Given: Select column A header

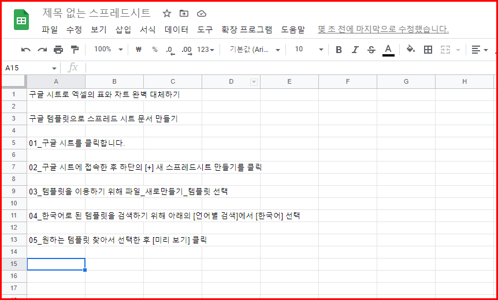Looking at the screenshot, I should pyautogui.click(x=56, y=82).
